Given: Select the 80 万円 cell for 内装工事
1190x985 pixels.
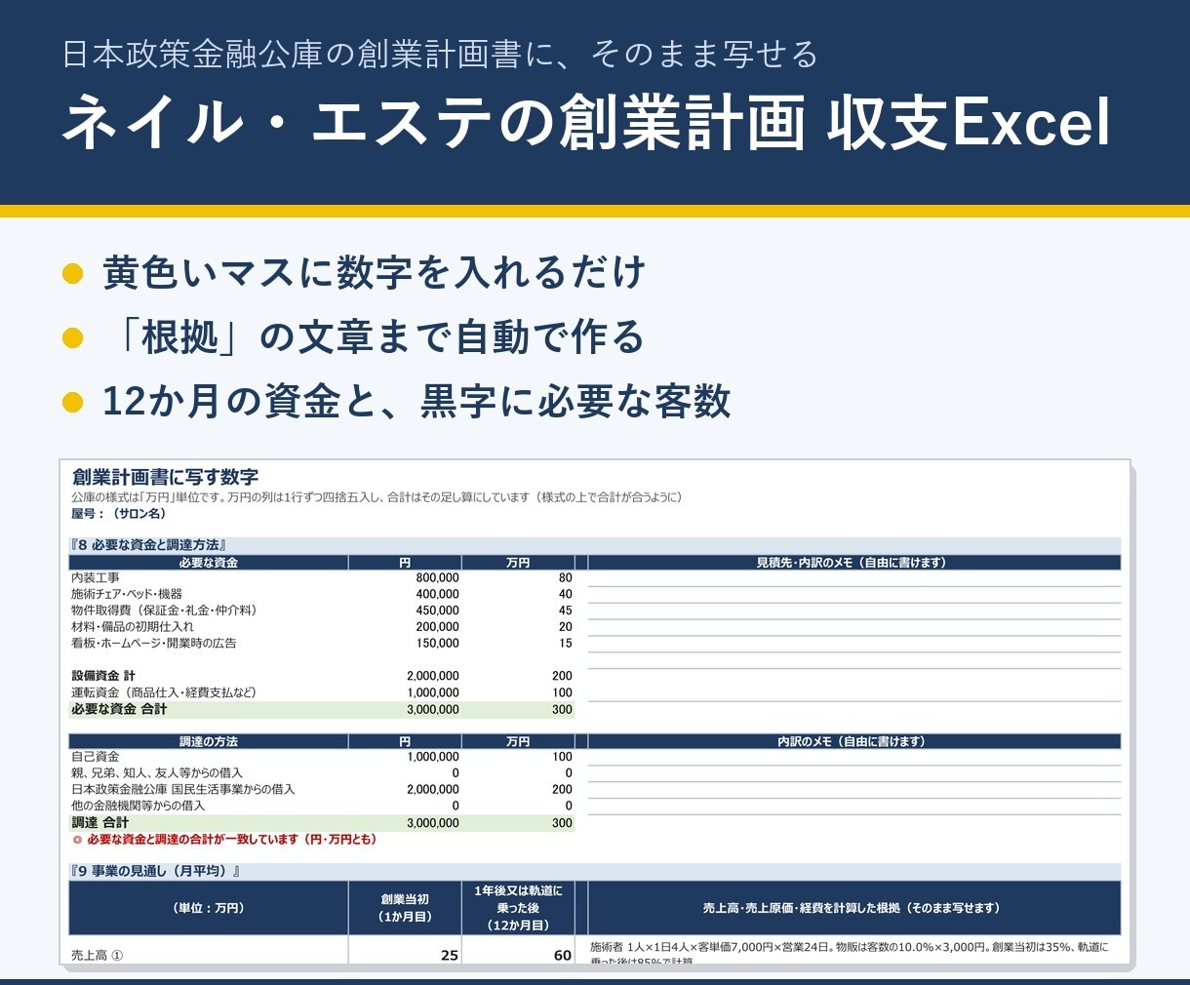Looking at the screenshot, I should [x=565, y=578].
